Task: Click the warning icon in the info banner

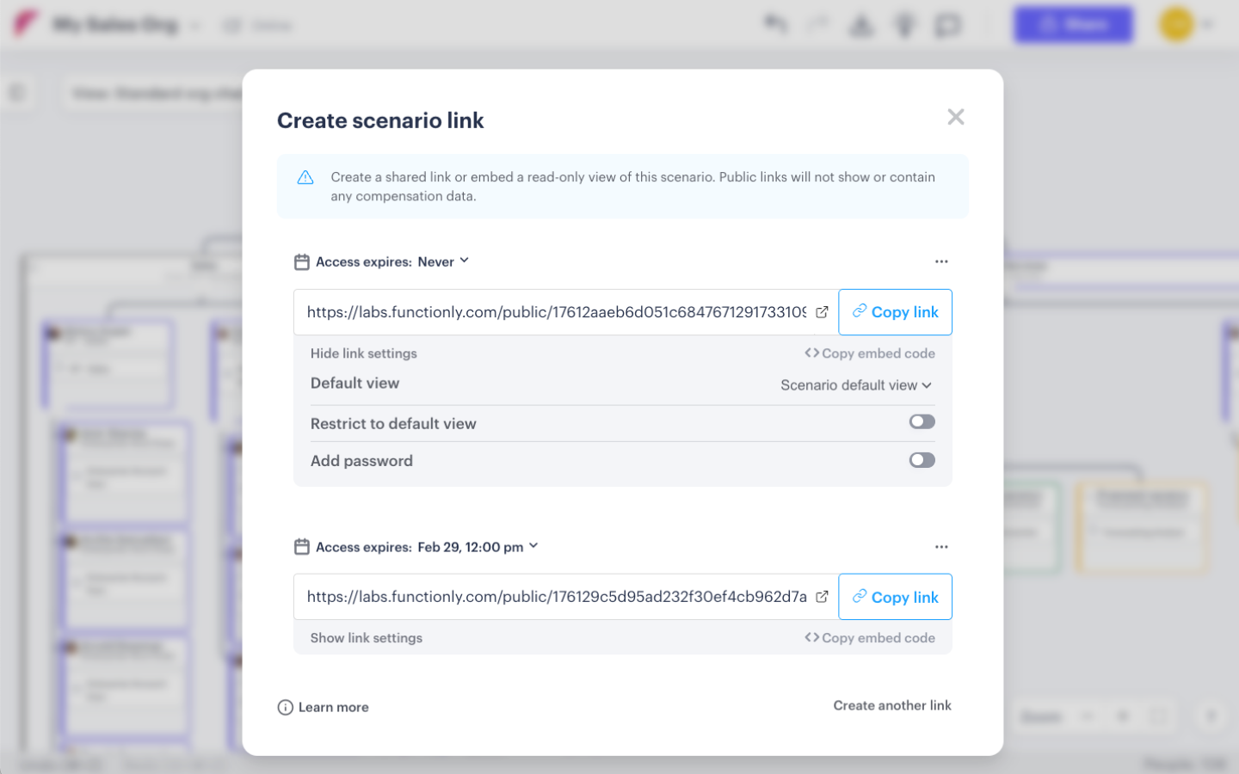Action: pos(305,176)
